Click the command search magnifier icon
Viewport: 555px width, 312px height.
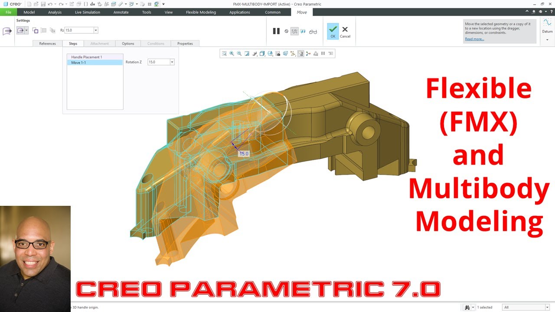(x=535, y=12)
